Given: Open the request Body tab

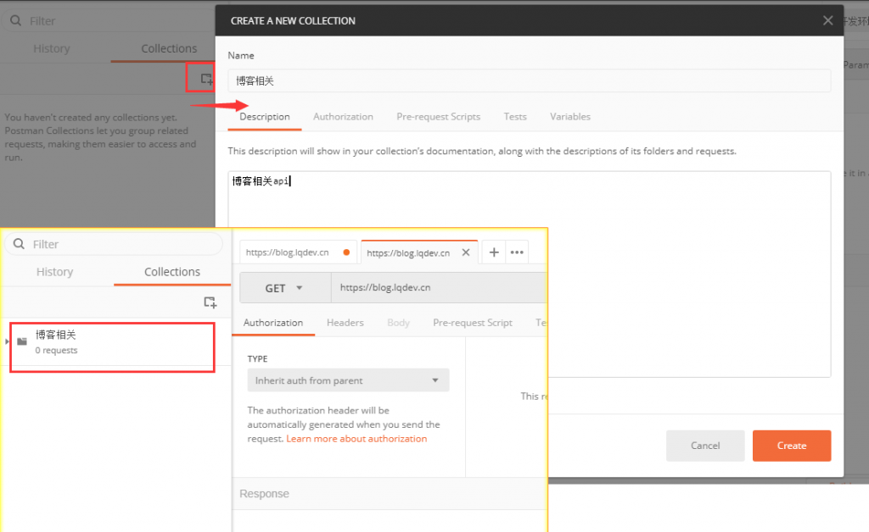Looking at the screenshot, I should pyautogui.click(x=399, y=323).
